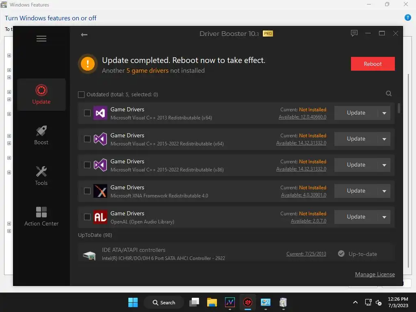
Task: Click the XNA Framework icon
Action: 100,191
